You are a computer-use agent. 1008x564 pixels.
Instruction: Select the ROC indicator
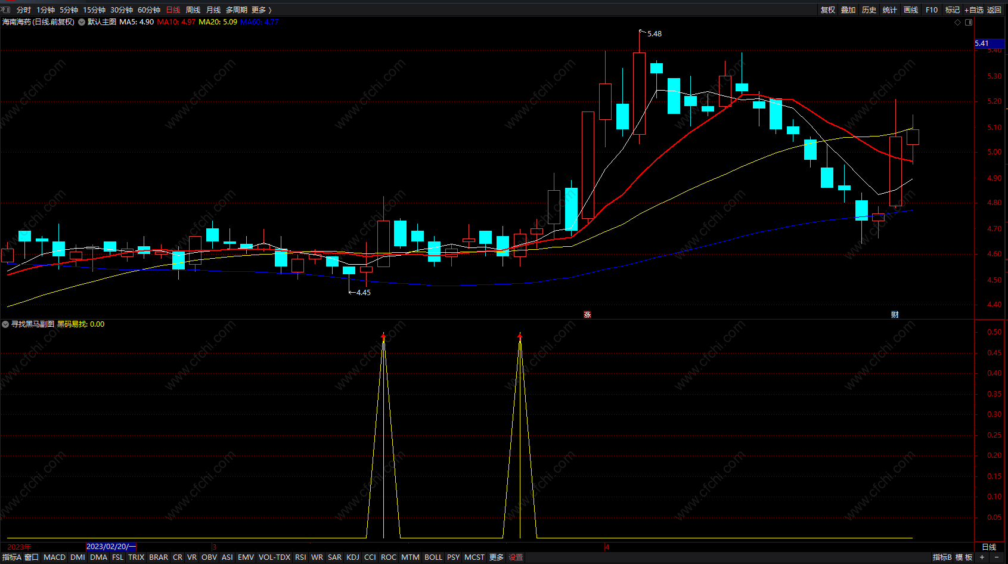(389, 557)
